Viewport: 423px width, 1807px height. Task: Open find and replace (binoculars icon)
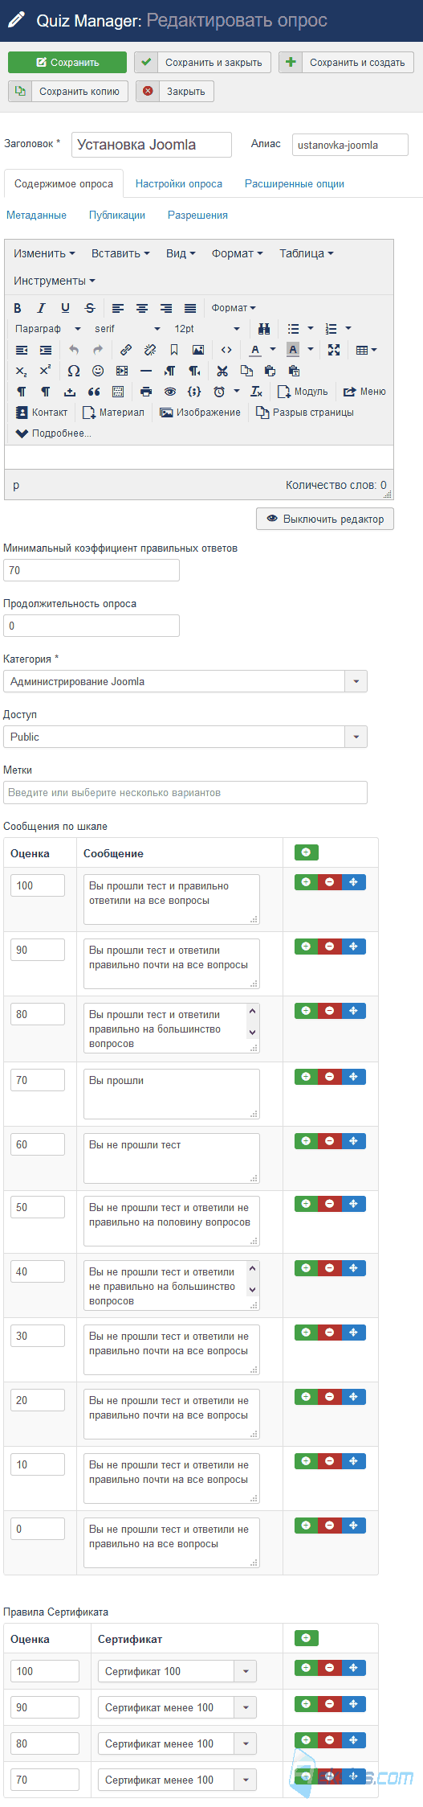[x=264, y=329]
